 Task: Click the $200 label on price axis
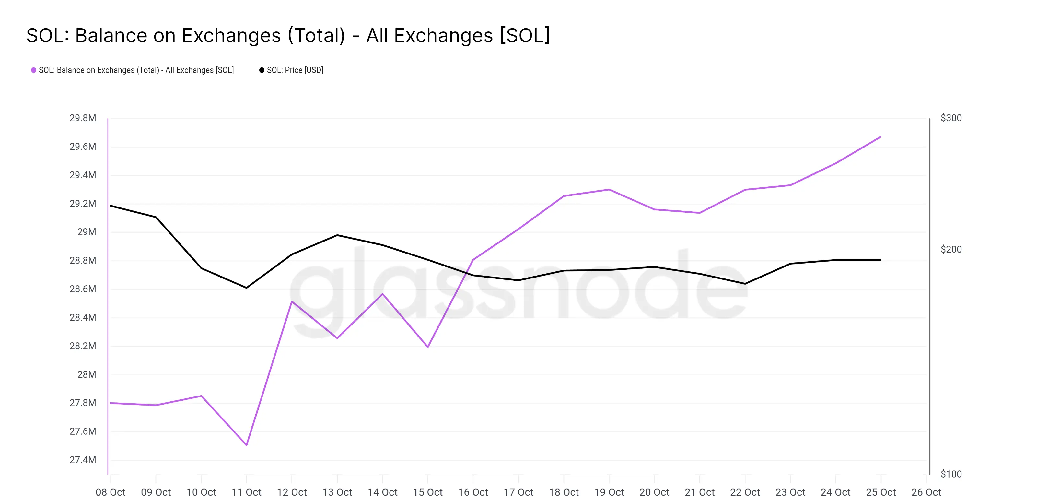click(x=951, y=249)
